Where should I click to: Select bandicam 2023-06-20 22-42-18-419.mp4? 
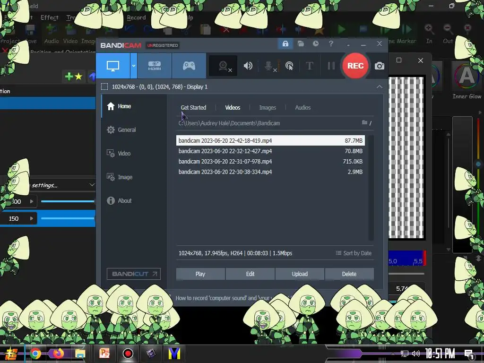[x=270, y=140]
